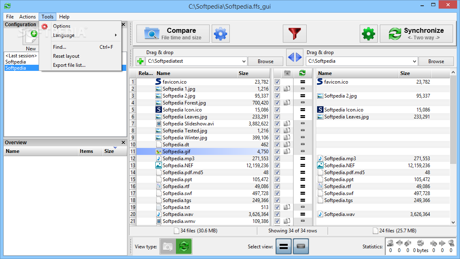Select Reset layout menu item
The width and height of the screenshot is (460, 259).
click(x=81, y=56)
